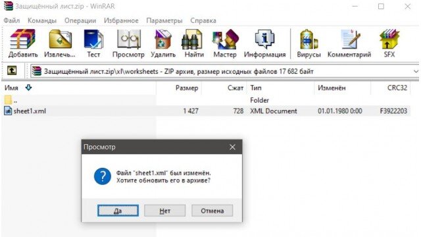Sort by the Тип column header

(x=256, y=88)
